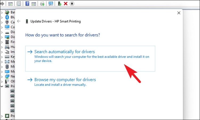
Task: Select the Bluetooth category icon
Action: (7, 17)
